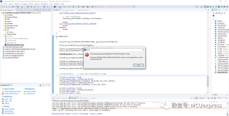Image resolution: width=229 pixels, height=116 pixels.
Task: Open the Debug bug dropdown arrow
Action: (x=81, y=7)
